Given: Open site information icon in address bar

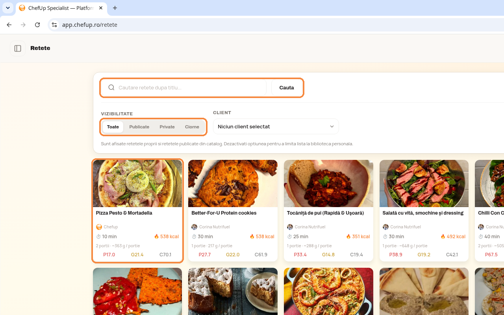Looking at the screenshot, I should coord(54,25).
